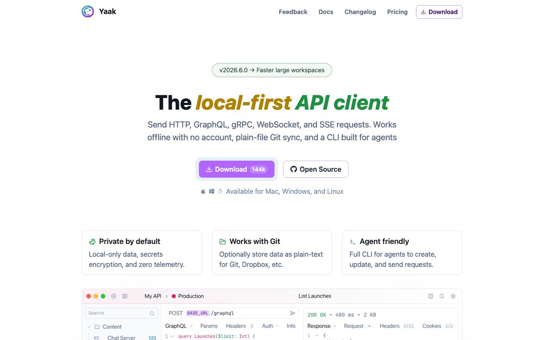Click the split layout icon in app header
The image size is (544, 340).
click(431, 296)
